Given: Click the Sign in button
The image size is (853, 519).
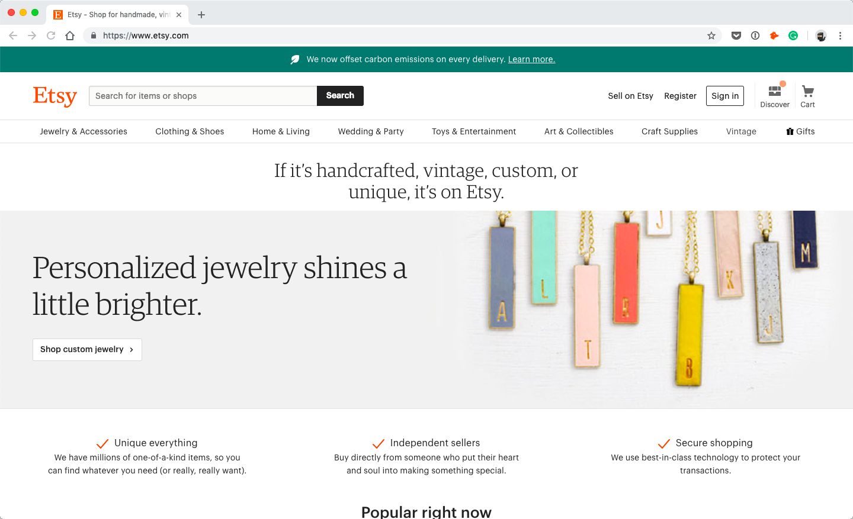Looking at the screenshot, I should coord(725,96).
